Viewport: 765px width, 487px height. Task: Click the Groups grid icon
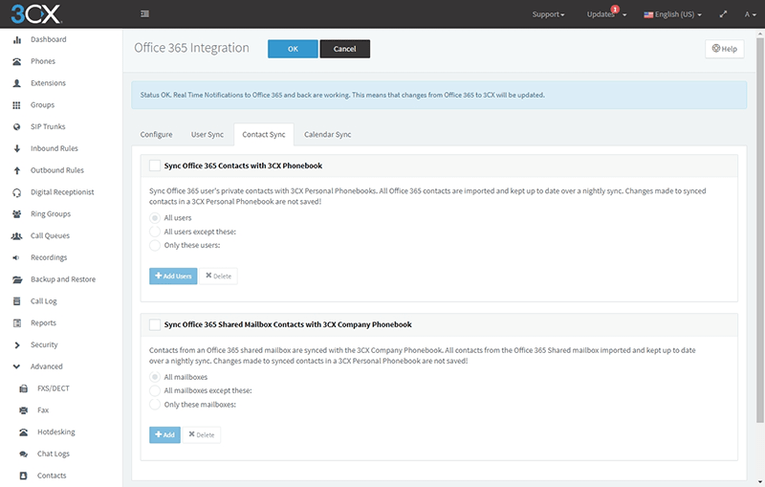coord(16,105)
